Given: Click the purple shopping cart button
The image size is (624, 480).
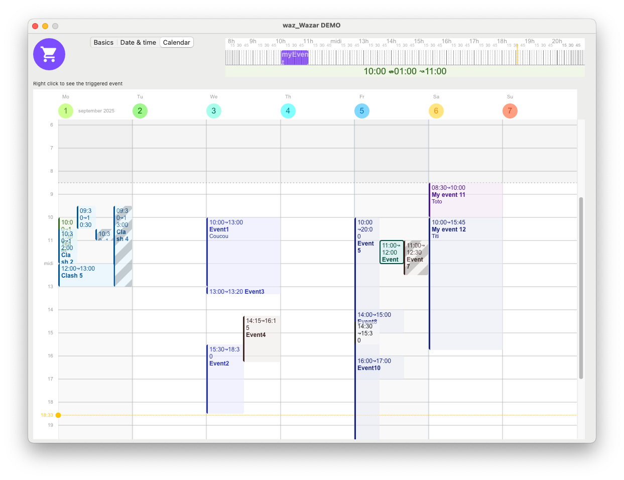Looking at the screenshot, I should 49,54.
